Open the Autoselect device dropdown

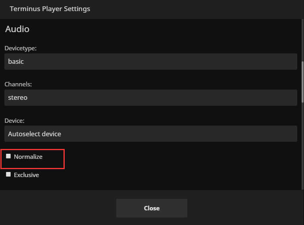[x=150, y=134]
